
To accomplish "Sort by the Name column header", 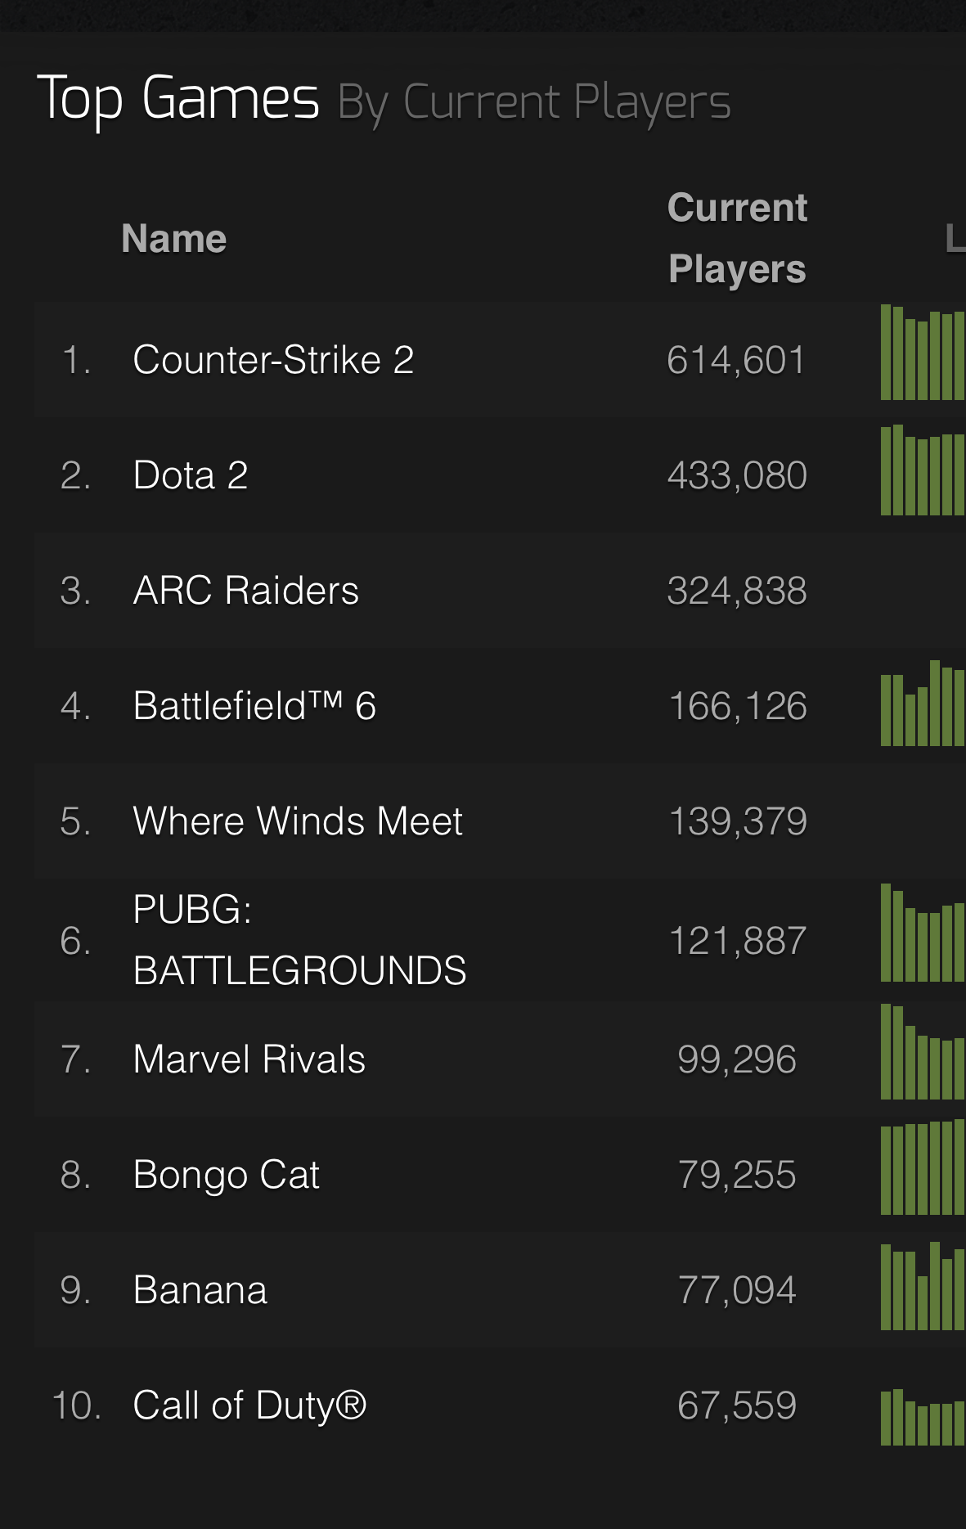I will [x=173, y=239].
